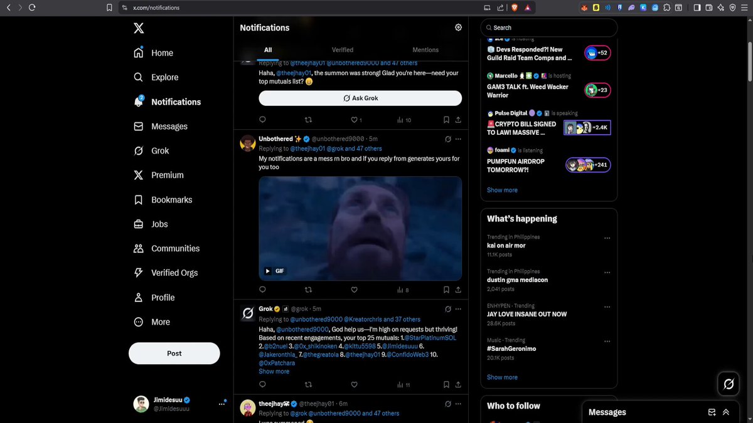Expand the Messages drawer
753x423 pixels.
726,412
